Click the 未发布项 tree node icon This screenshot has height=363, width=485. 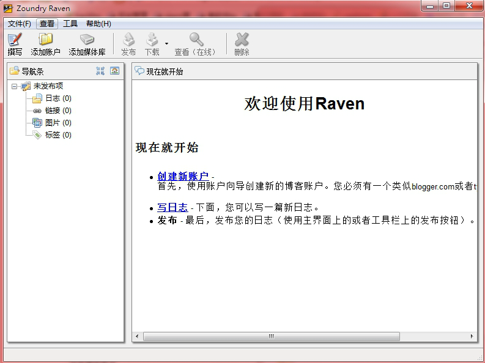pos(26,86)
